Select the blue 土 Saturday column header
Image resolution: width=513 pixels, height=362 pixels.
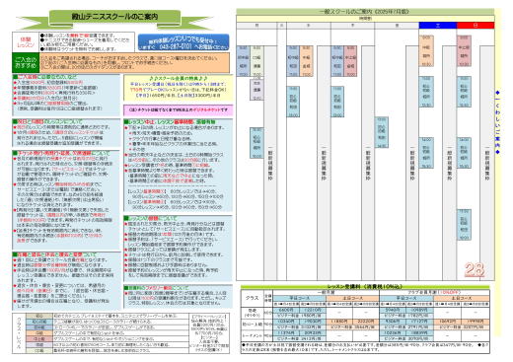[438, 26]
